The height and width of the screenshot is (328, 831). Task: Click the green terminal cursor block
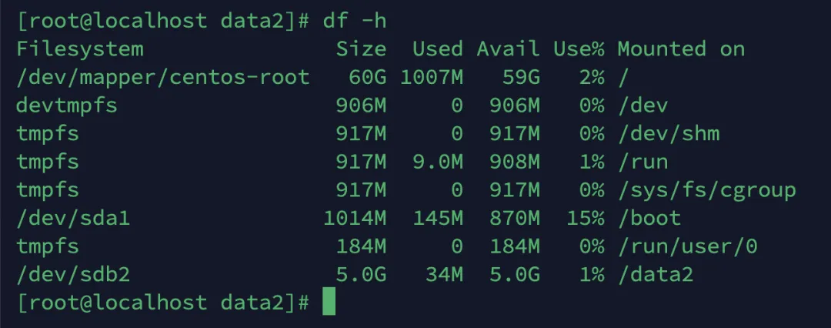(x=329, y=302)
